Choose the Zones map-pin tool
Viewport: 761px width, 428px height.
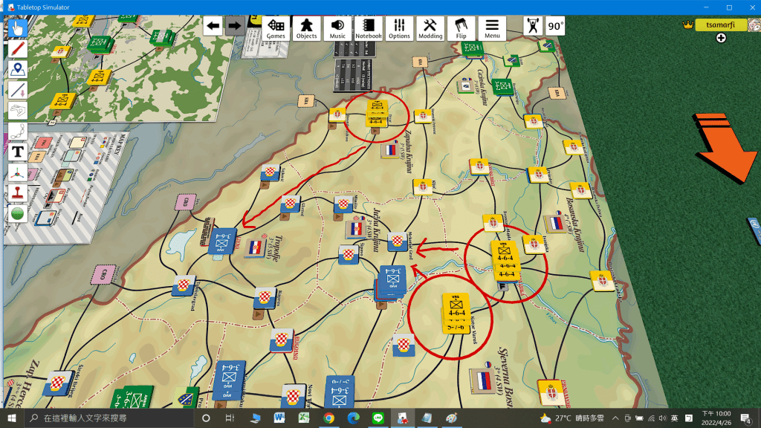coord(18,70)
